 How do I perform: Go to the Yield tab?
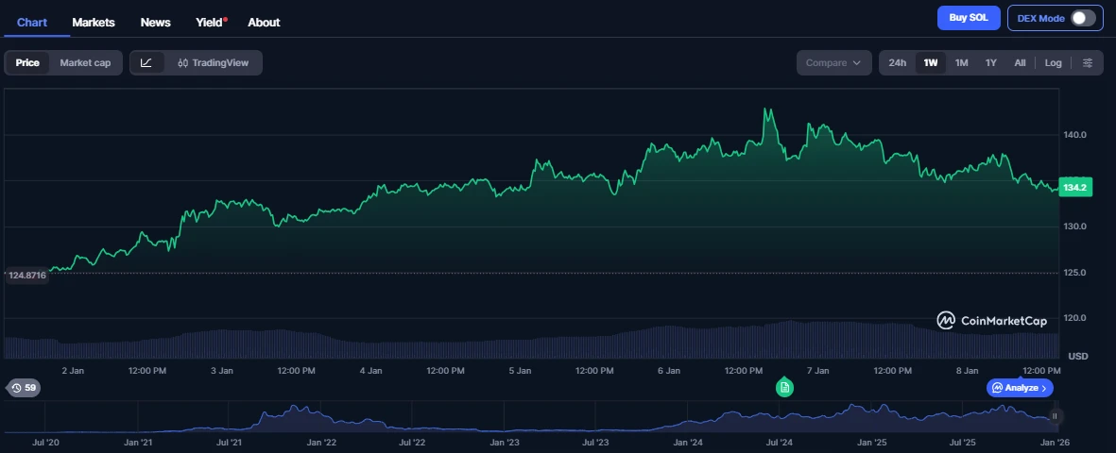click(x=208, y=22)
